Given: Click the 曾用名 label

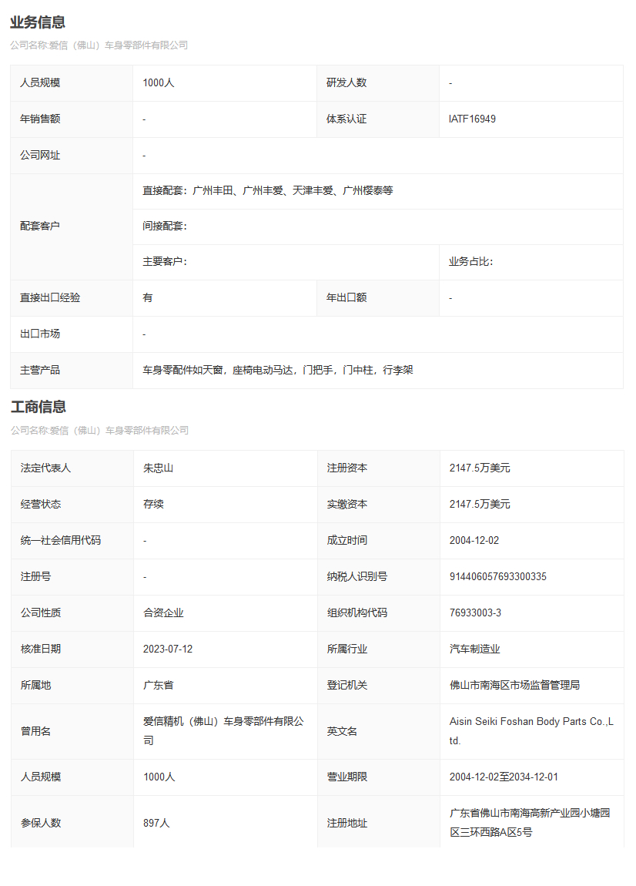Looking at the screenshot, I should pos(35,731).
